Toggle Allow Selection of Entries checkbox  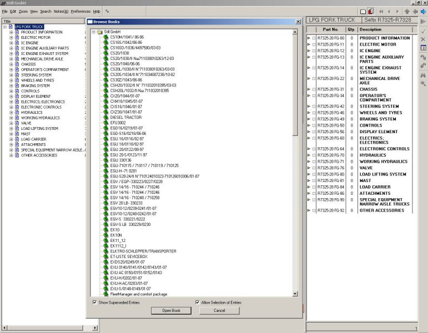point(197,302)
